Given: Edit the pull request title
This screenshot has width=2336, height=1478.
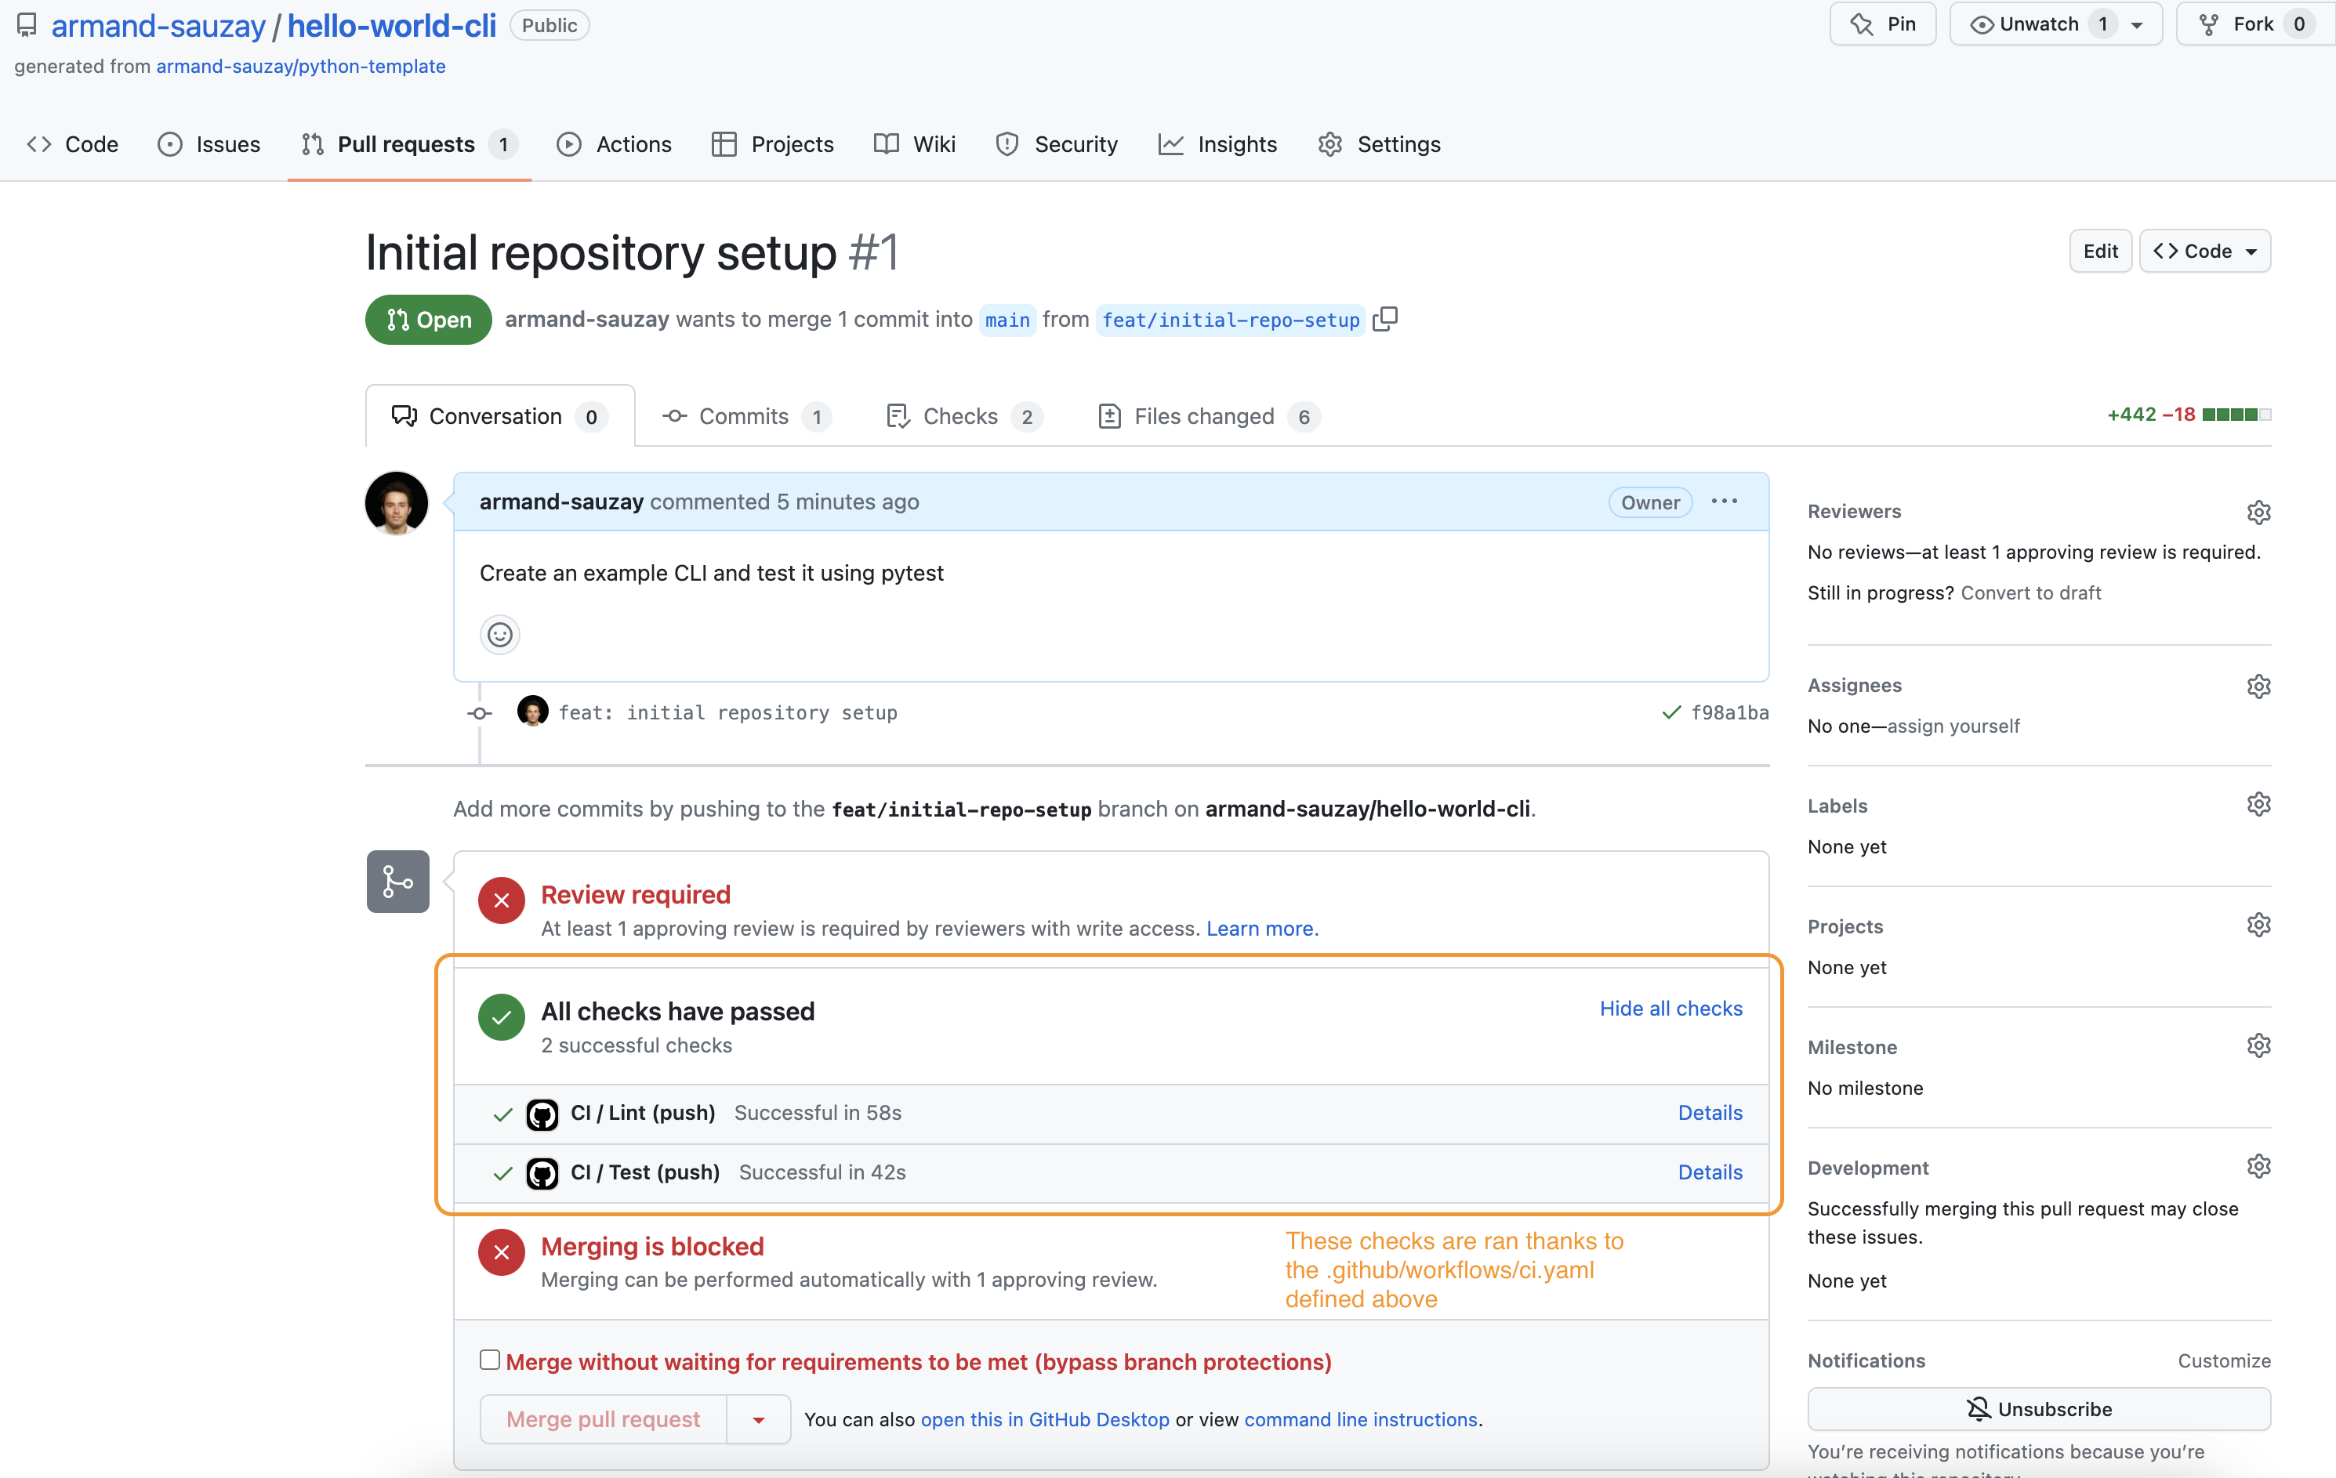Looking at the screenshot, I should (2100, 252).
